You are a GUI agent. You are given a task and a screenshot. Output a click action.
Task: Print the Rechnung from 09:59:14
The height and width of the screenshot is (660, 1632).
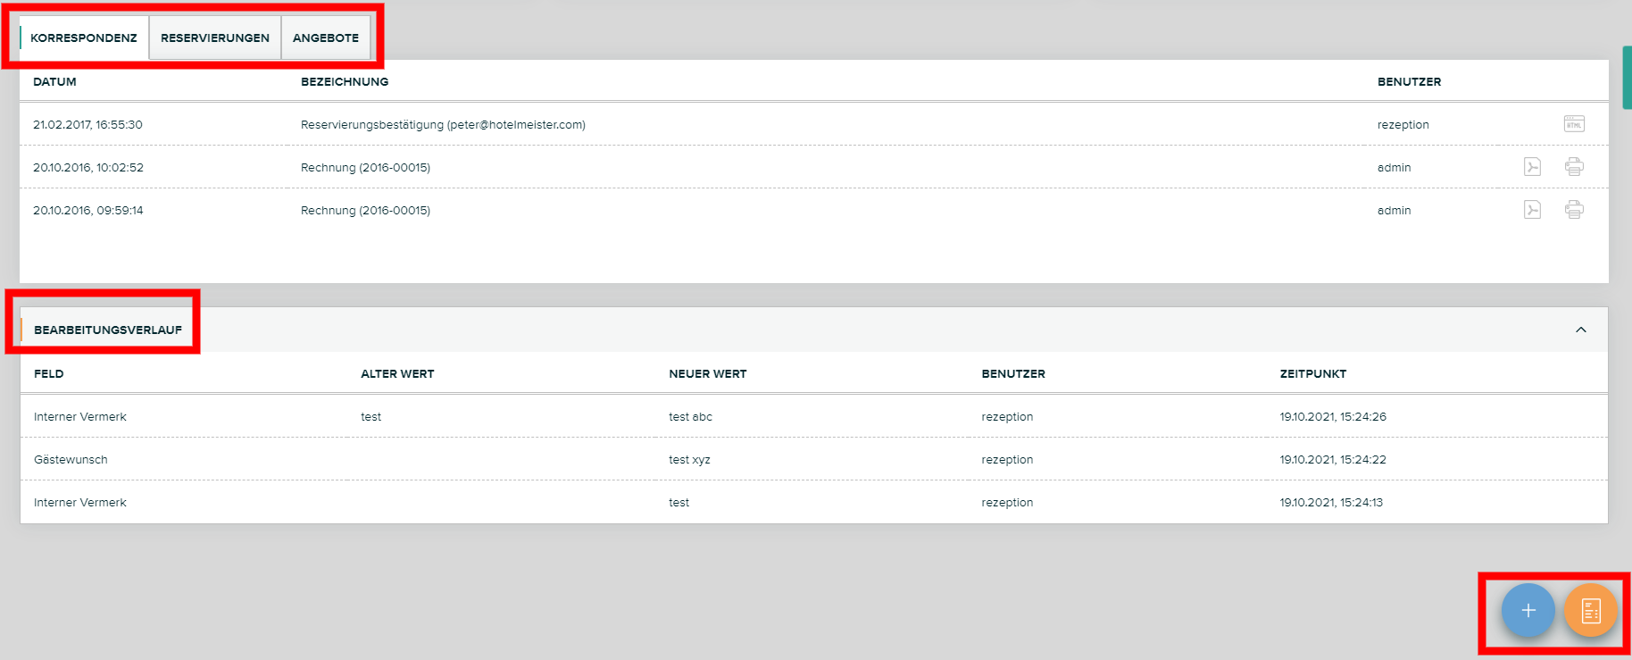(1574, 210)
